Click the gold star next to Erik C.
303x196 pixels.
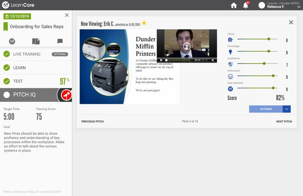click(144, 23)
